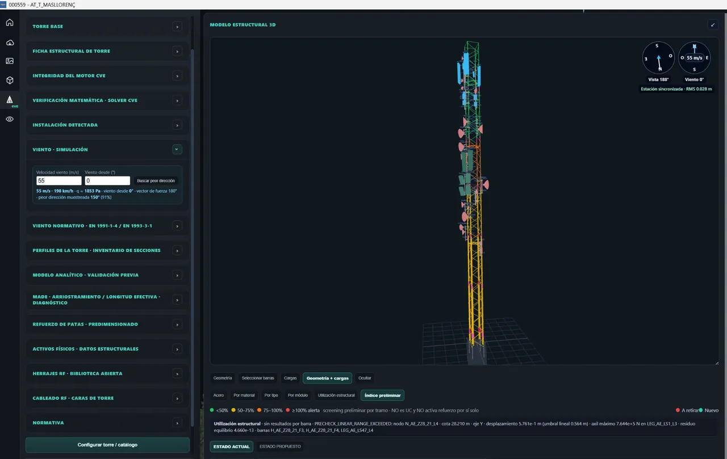Image resolution: width=727 pixels, height=459 pixels.
Task: Click the red A retirar legend dot
Action: pyautogui.click(x=678, y=410)
